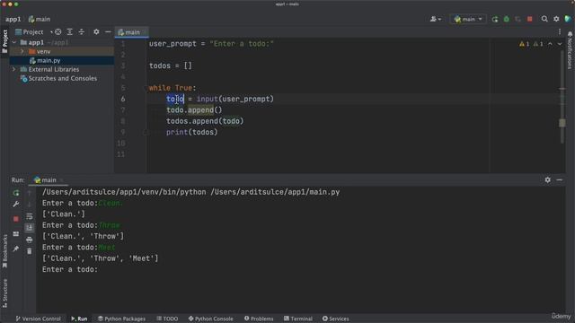
Task: Open editor tab options menu
Action: pyautogui.click(x=560, y=32)
